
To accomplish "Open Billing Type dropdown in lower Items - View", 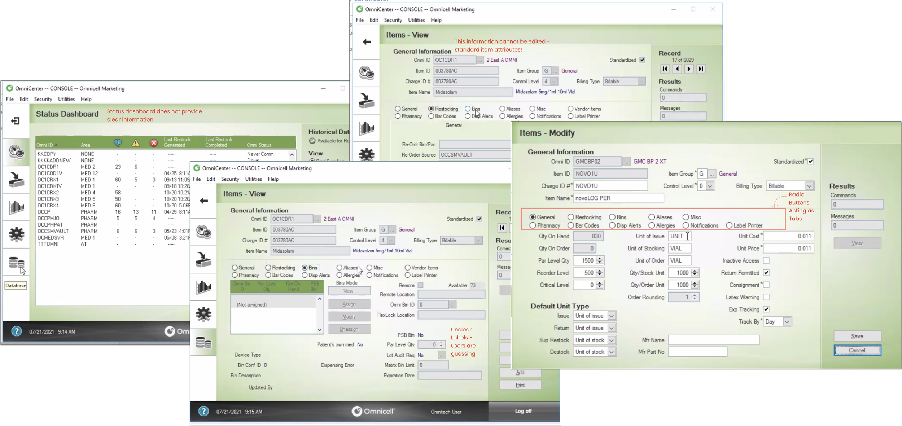I will click(x=478, y=241).
